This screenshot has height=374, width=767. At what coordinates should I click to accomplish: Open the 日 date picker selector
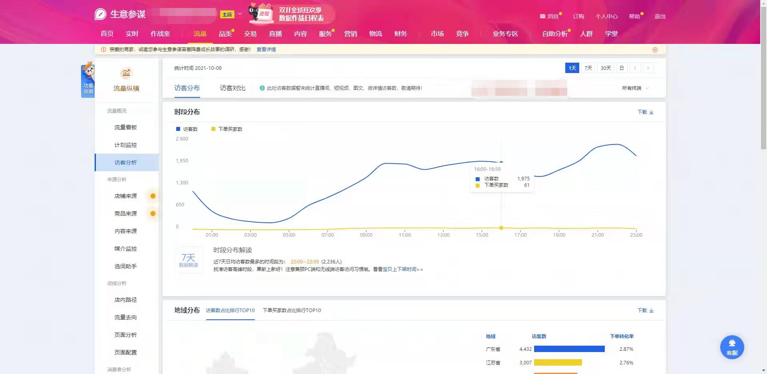(x=621, y=68)
